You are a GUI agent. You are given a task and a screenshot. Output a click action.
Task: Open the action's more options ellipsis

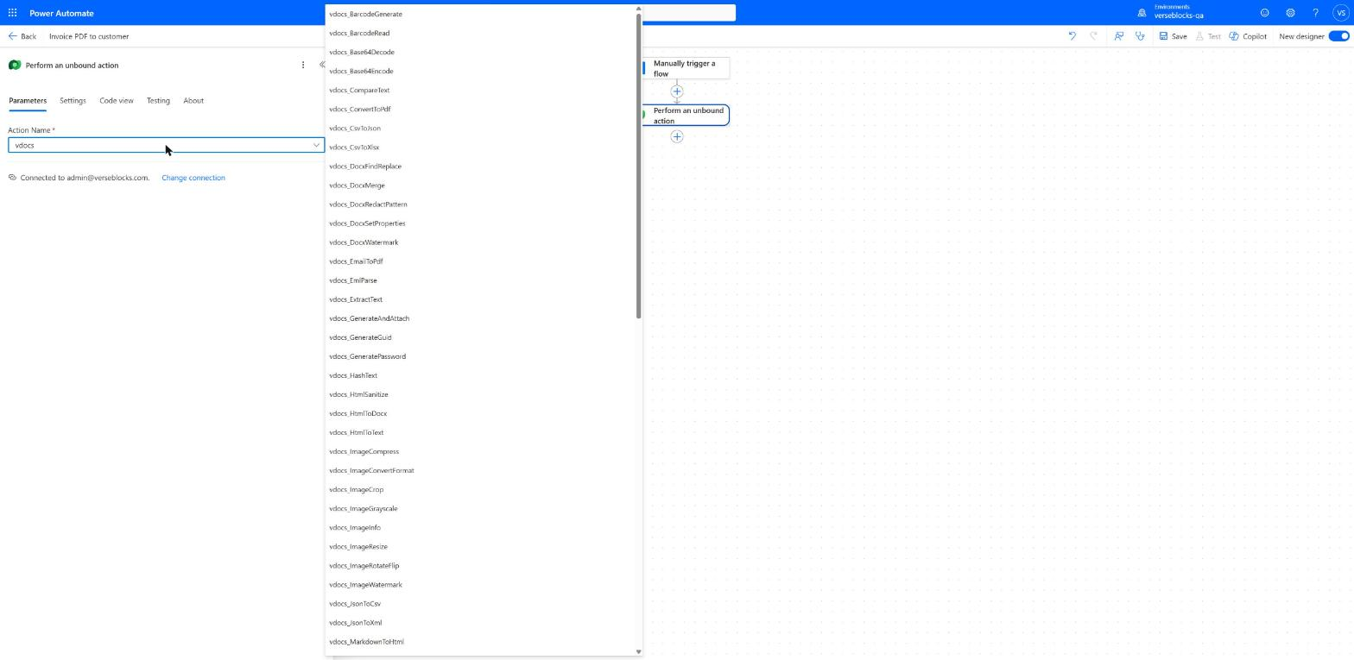coord(303,65)
